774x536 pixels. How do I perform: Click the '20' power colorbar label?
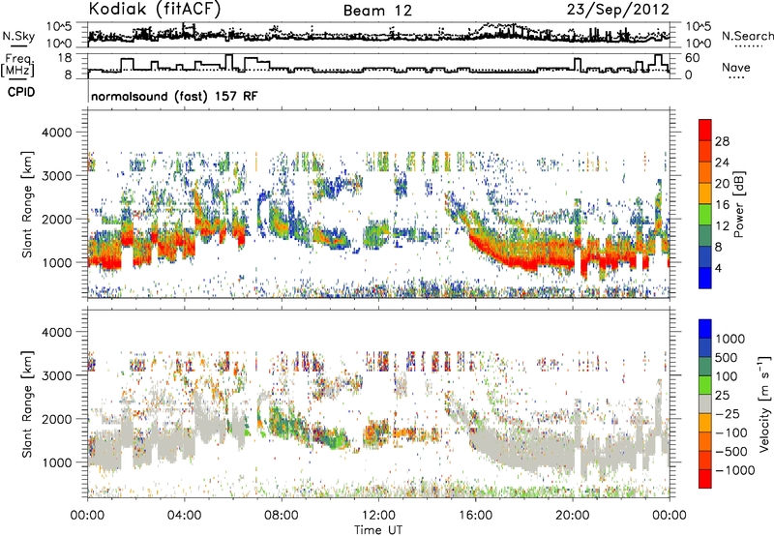coord(722,184)
